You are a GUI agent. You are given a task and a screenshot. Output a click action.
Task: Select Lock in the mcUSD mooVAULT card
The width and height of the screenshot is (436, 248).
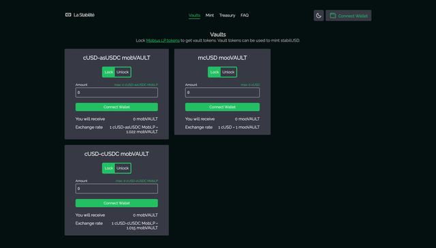(x=215, y=72)
